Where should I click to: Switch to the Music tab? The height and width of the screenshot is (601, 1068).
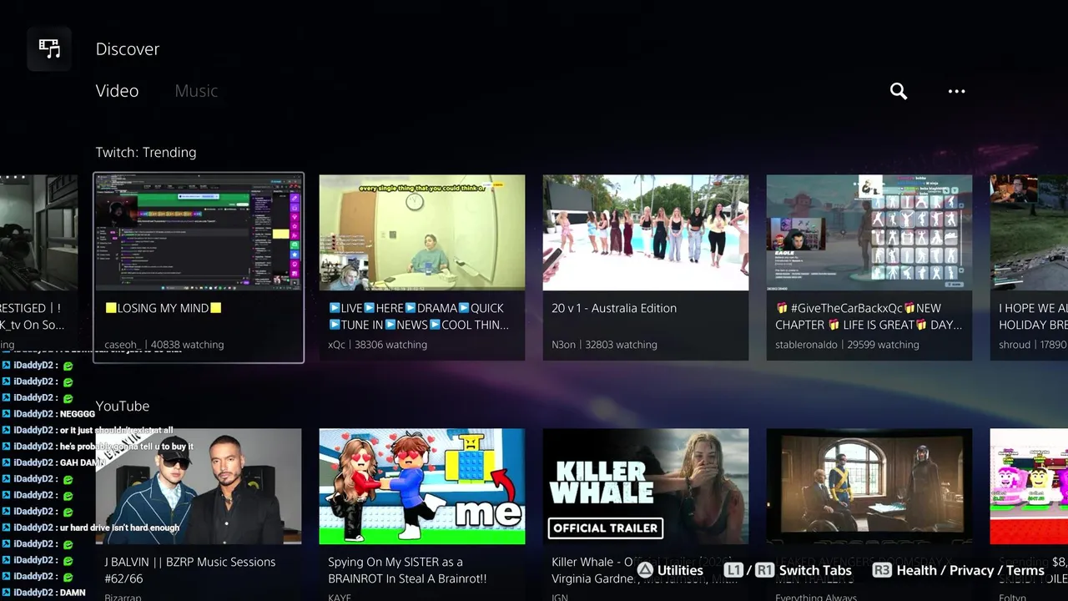[x=196, y=91]
